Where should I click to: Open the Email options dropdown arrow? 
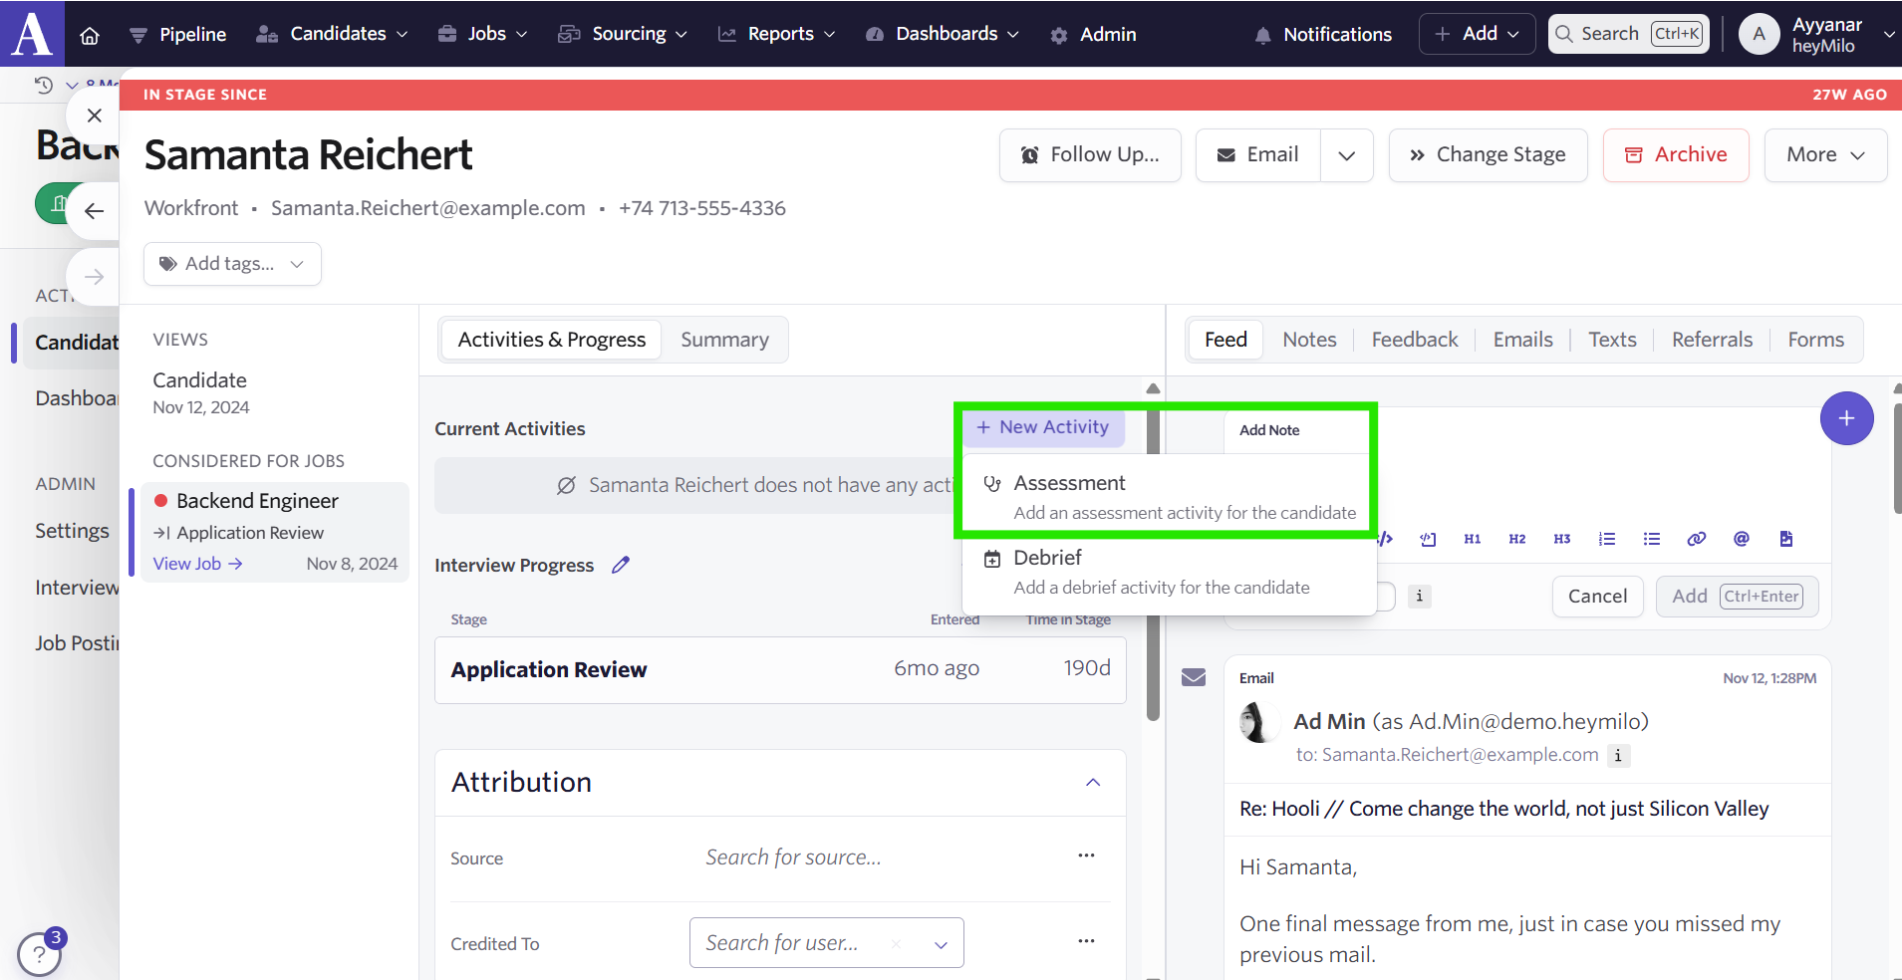(x=1346, y=155)
